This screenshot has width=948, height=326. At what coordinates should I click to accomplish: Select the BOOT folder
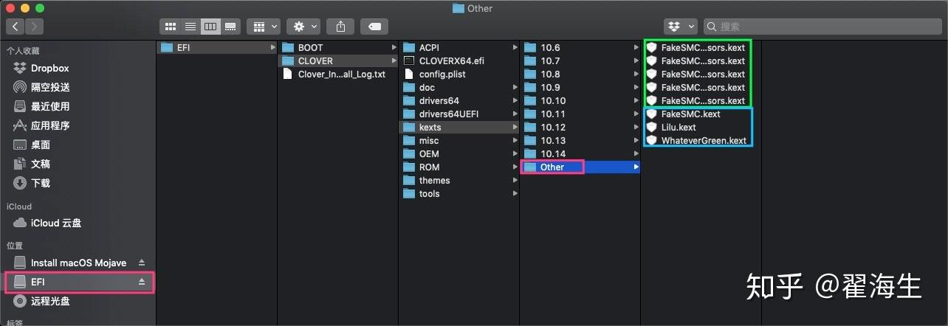coord(337,48)
